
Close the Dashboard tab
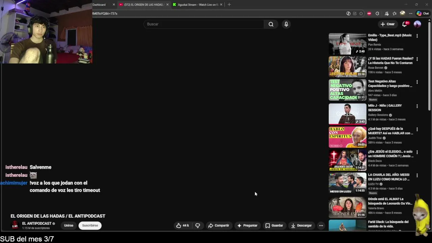(x=114, y=5)
